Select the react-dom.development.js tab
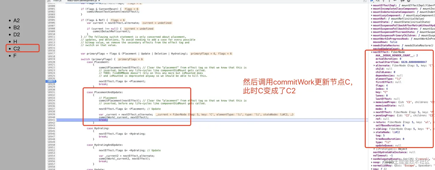This screenshot has height=170, width=435. pos(82,1)
